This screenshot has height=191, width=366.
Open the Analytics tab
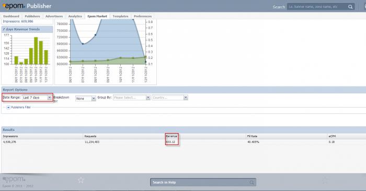[x=75, y=16]
